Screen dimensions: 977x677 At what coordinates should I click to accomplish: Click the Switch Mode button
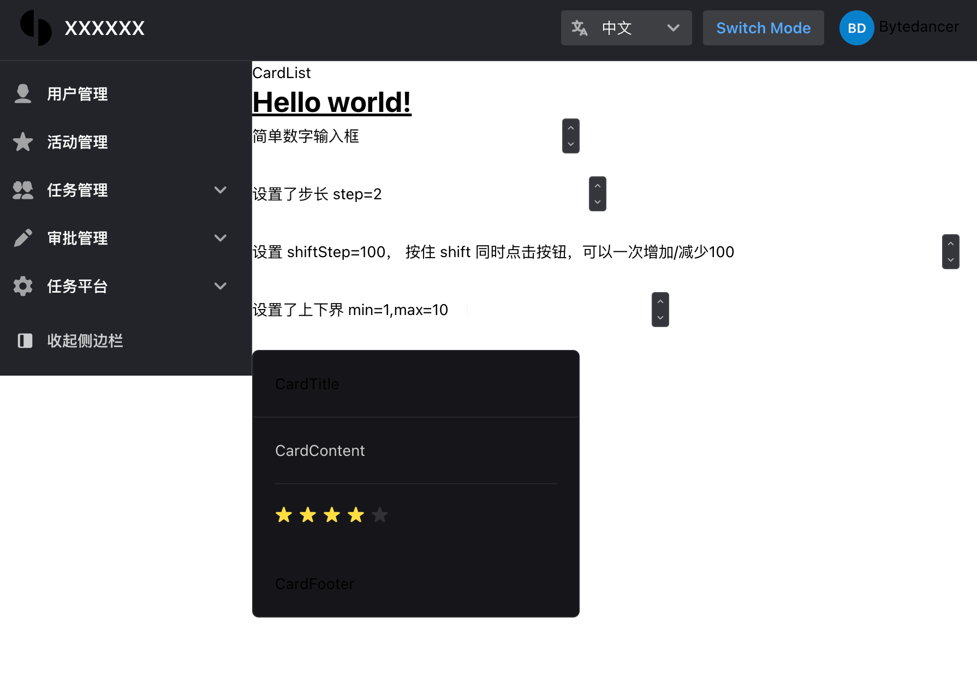click(x=763, y=27)
